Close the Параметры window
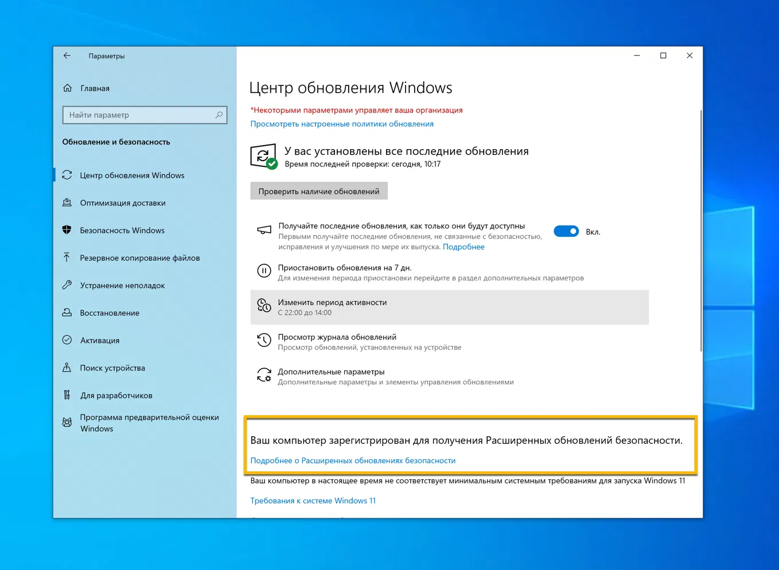 pyautogui.click(x=690, y=56)
